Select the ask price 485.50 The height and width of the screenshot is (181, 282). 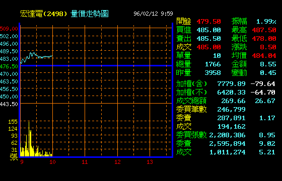click(208, 38)
